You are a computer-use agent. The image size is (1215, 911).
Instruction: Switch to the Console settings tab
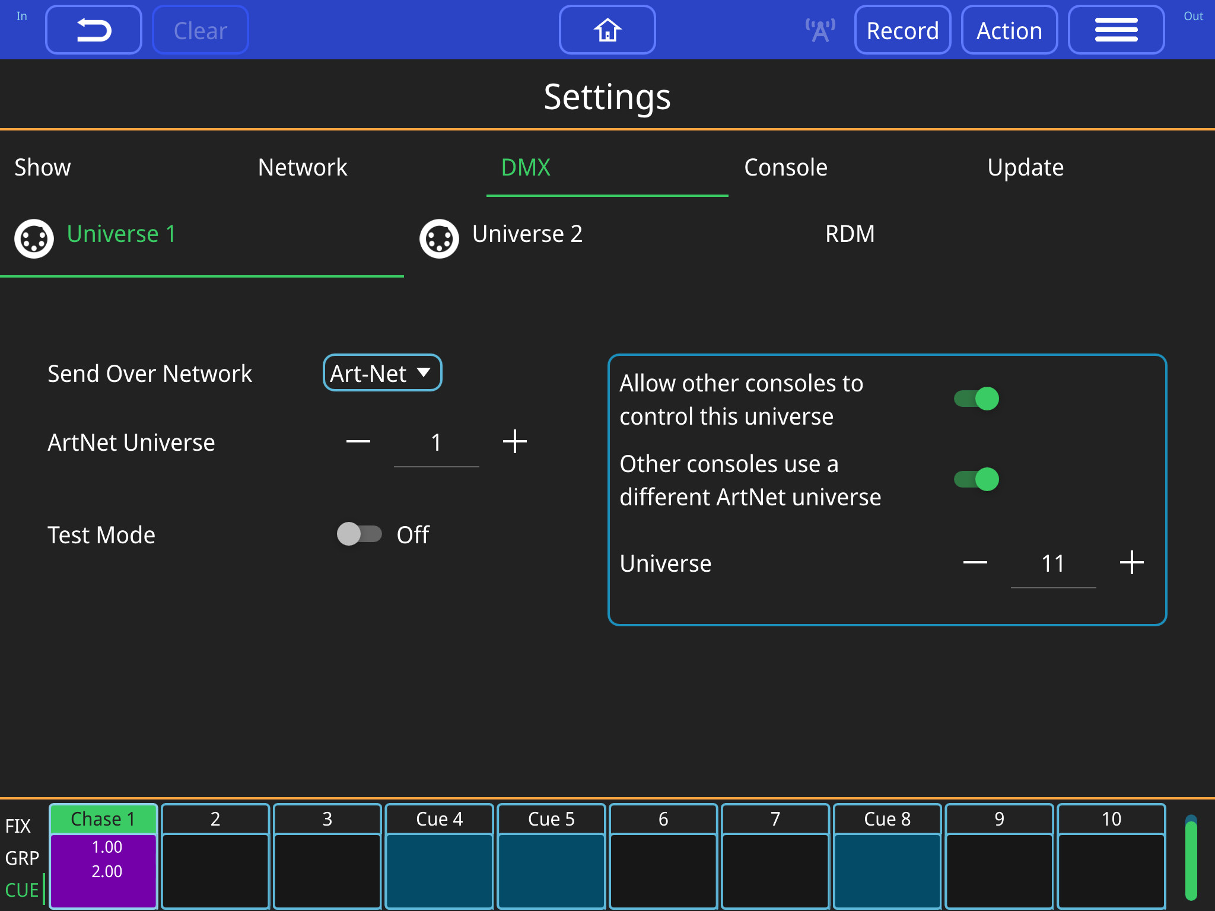coord(786,167)
